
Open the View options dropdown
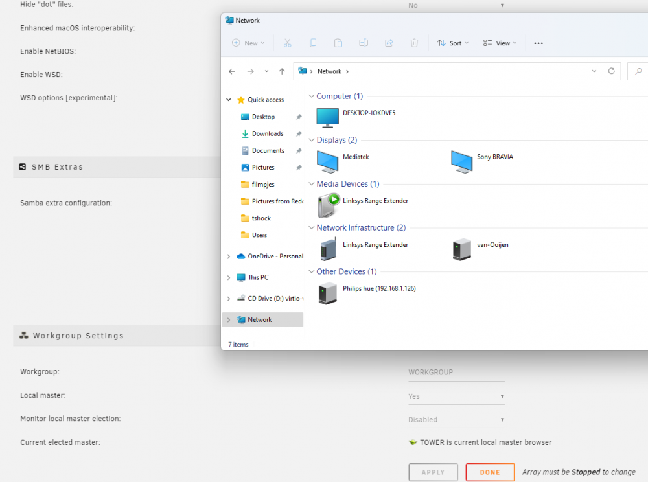pyautogui.click(x=500, y=43)
